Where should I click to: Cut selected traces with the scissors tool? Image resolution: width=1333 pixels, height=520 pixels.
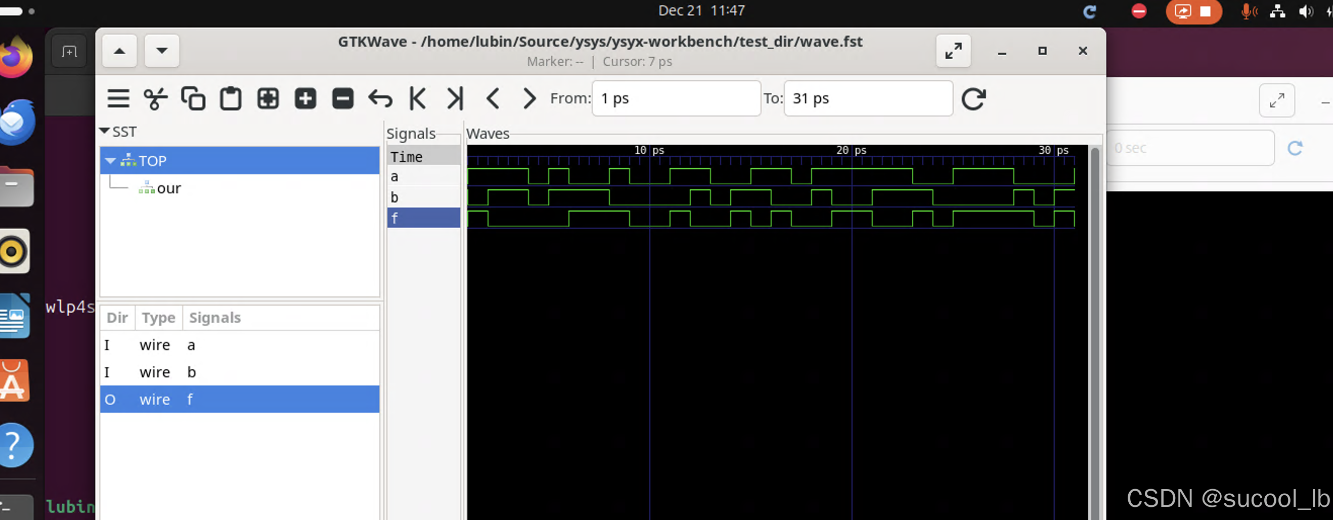[x=156, y=98]
